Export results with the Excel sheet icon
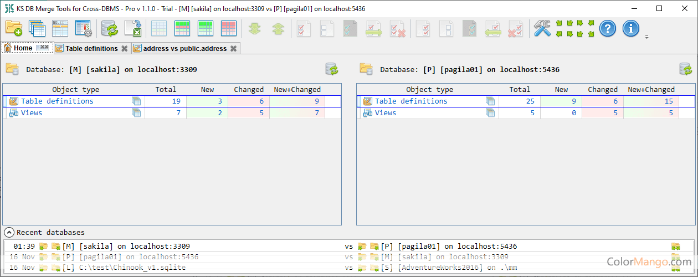 (133, 28)
